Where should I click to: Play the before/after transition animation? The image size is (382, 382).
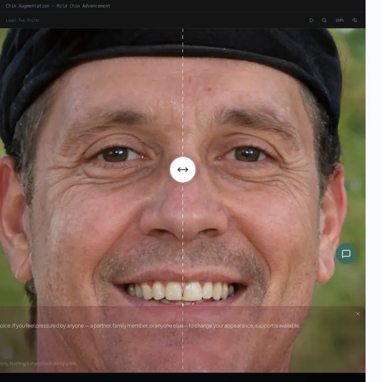(x=311, y=20)
